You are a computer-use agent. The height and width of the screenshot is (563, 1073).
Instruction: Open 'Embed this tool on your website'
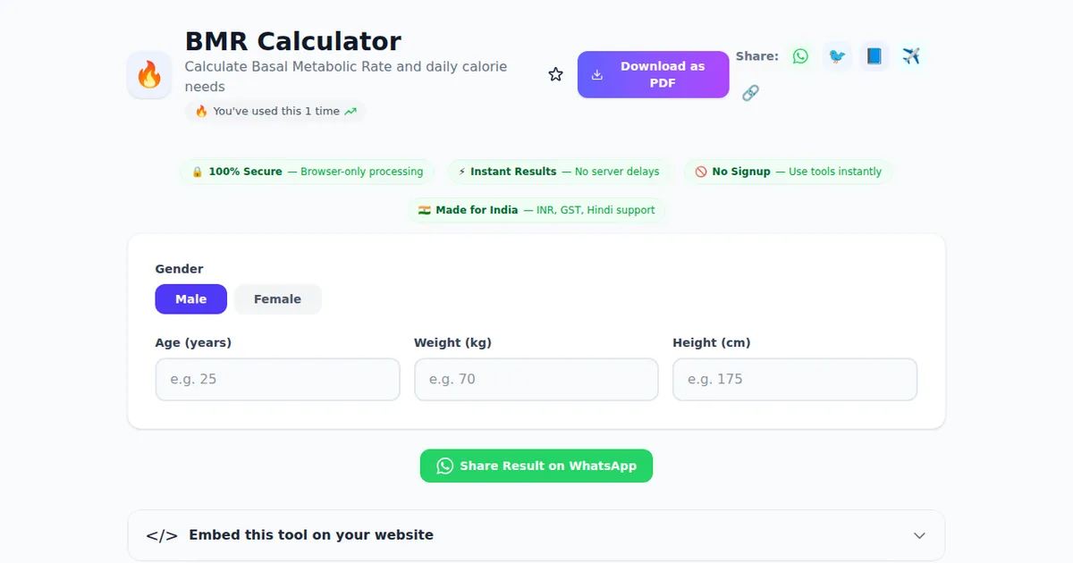point(311,535)
